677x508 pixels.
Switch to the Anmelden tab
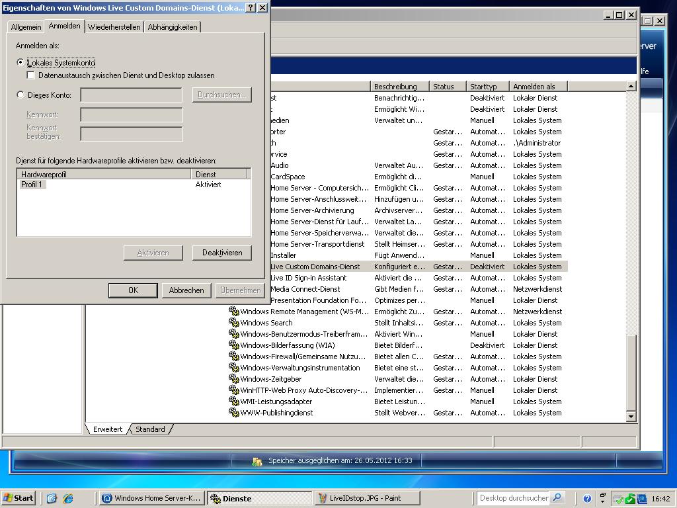tap(64, 26)
